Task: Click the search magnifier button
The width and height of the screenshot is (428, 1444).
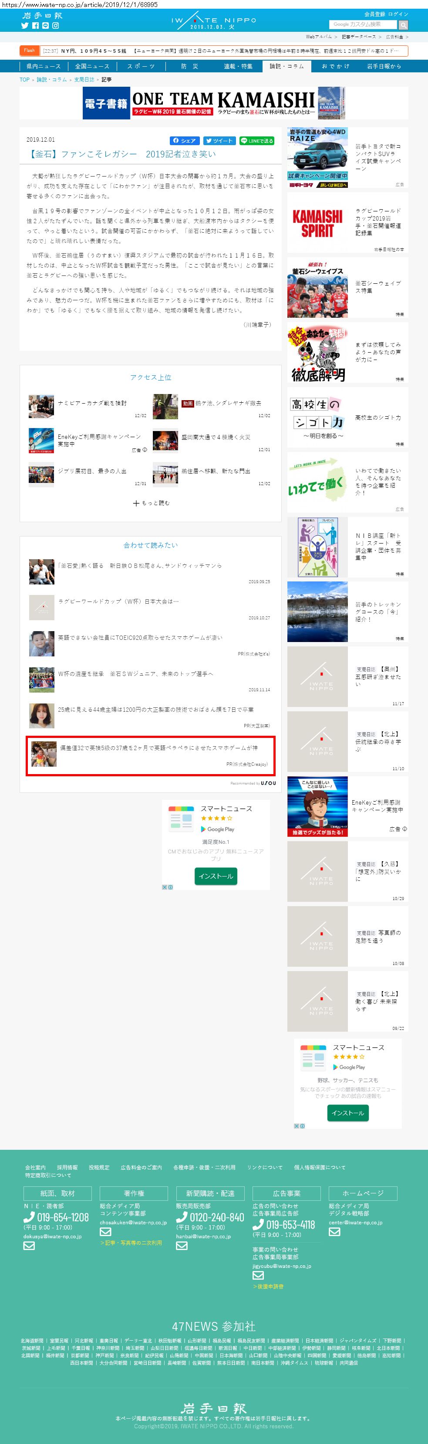Action: tap(403, 25)
